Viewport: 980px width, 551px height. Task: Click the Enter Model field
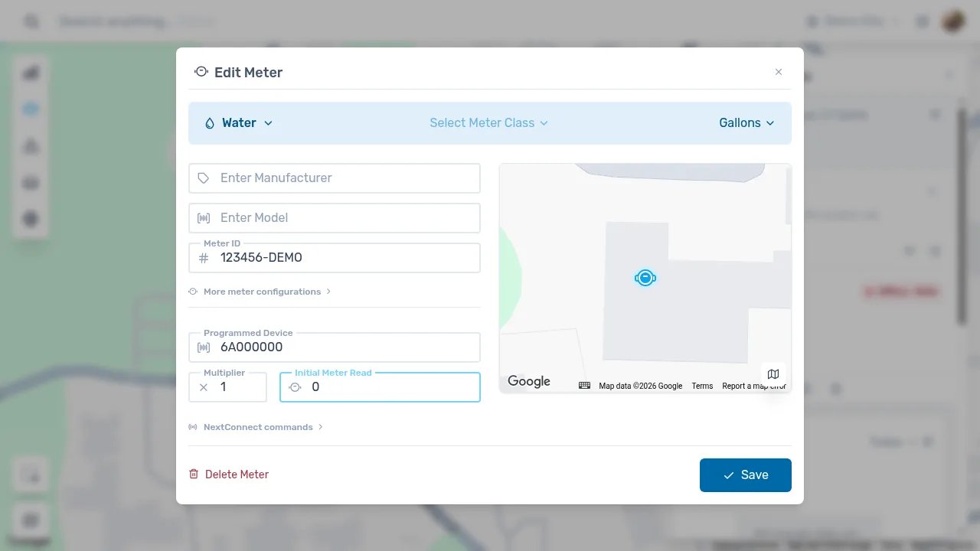pyautogui.click(x=335, y=217)
